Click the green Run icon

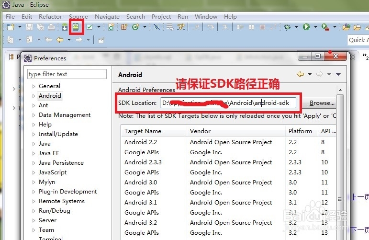point(306,27)
